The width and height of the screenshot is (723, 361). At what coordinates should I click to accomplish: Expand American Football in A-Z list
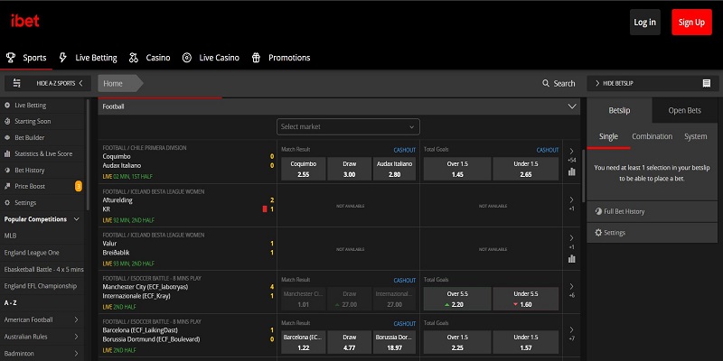[74, 319]
